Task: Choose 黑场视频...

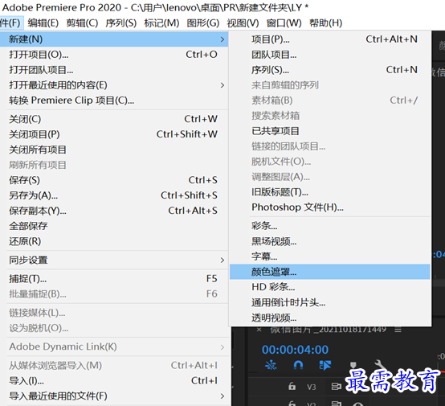Action: (x=330, y=241)
